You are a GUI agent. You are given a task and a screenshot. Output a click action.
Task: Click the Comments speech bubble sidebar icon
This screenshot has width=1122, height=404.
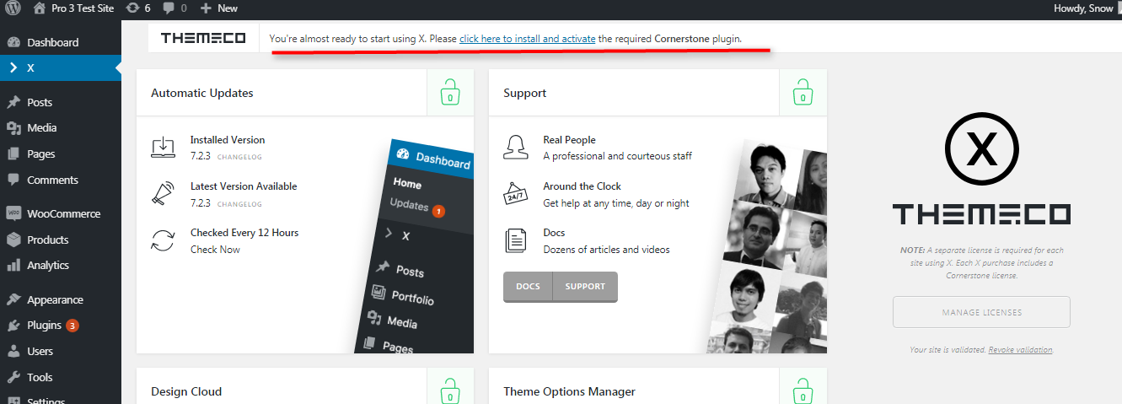tap(13, 180)
